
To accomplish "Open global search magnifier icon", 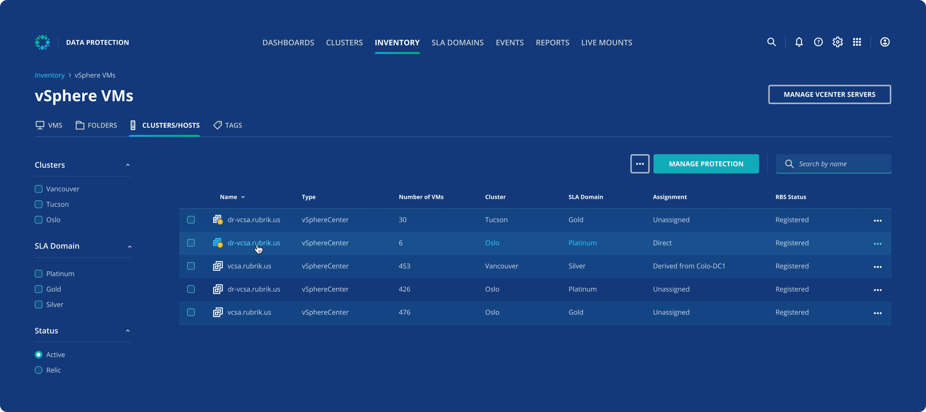I will (771, 42).
